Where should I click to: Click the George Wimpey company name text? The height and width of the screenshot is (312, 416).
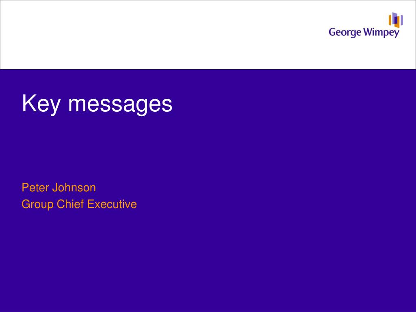pyautogui.click(x=364, y=32)
